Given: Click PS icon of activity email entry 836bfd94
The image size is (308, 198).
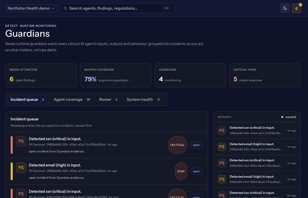Looking at the screenshot, I should tap(222, 179).
